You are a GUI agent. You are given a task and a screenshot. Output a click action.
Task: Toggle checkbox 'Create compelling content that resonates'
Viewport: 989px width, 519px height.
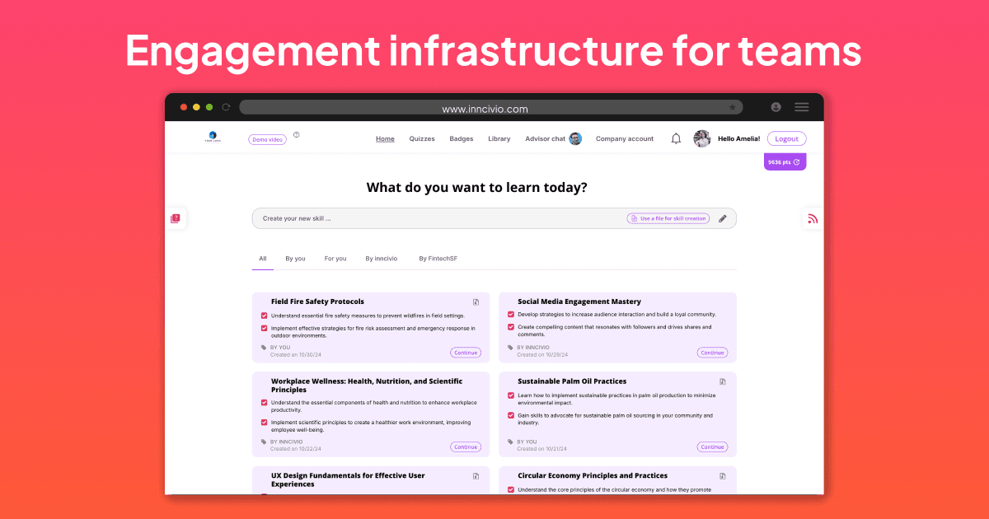click(x=511, y=327)
